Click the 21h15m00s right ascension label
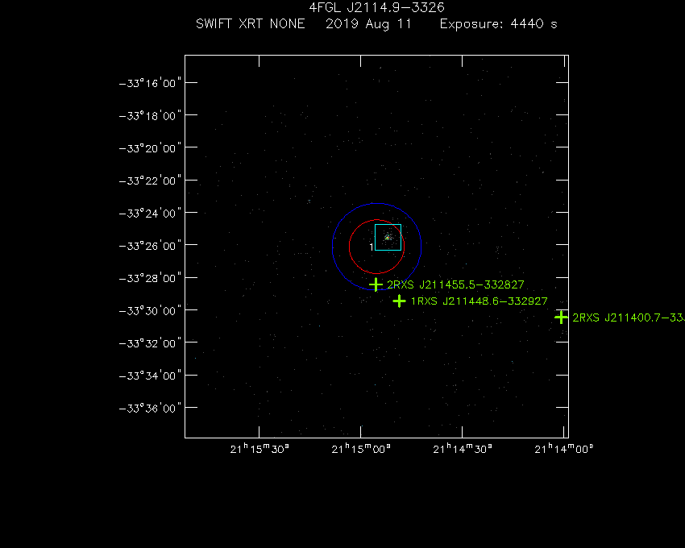This screenshot has width=685, height=548. (361, 449)
